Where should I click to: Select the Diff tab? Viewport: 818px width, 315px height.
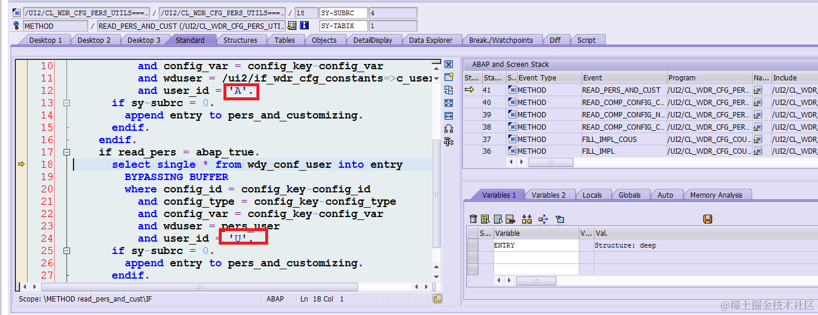555,40
